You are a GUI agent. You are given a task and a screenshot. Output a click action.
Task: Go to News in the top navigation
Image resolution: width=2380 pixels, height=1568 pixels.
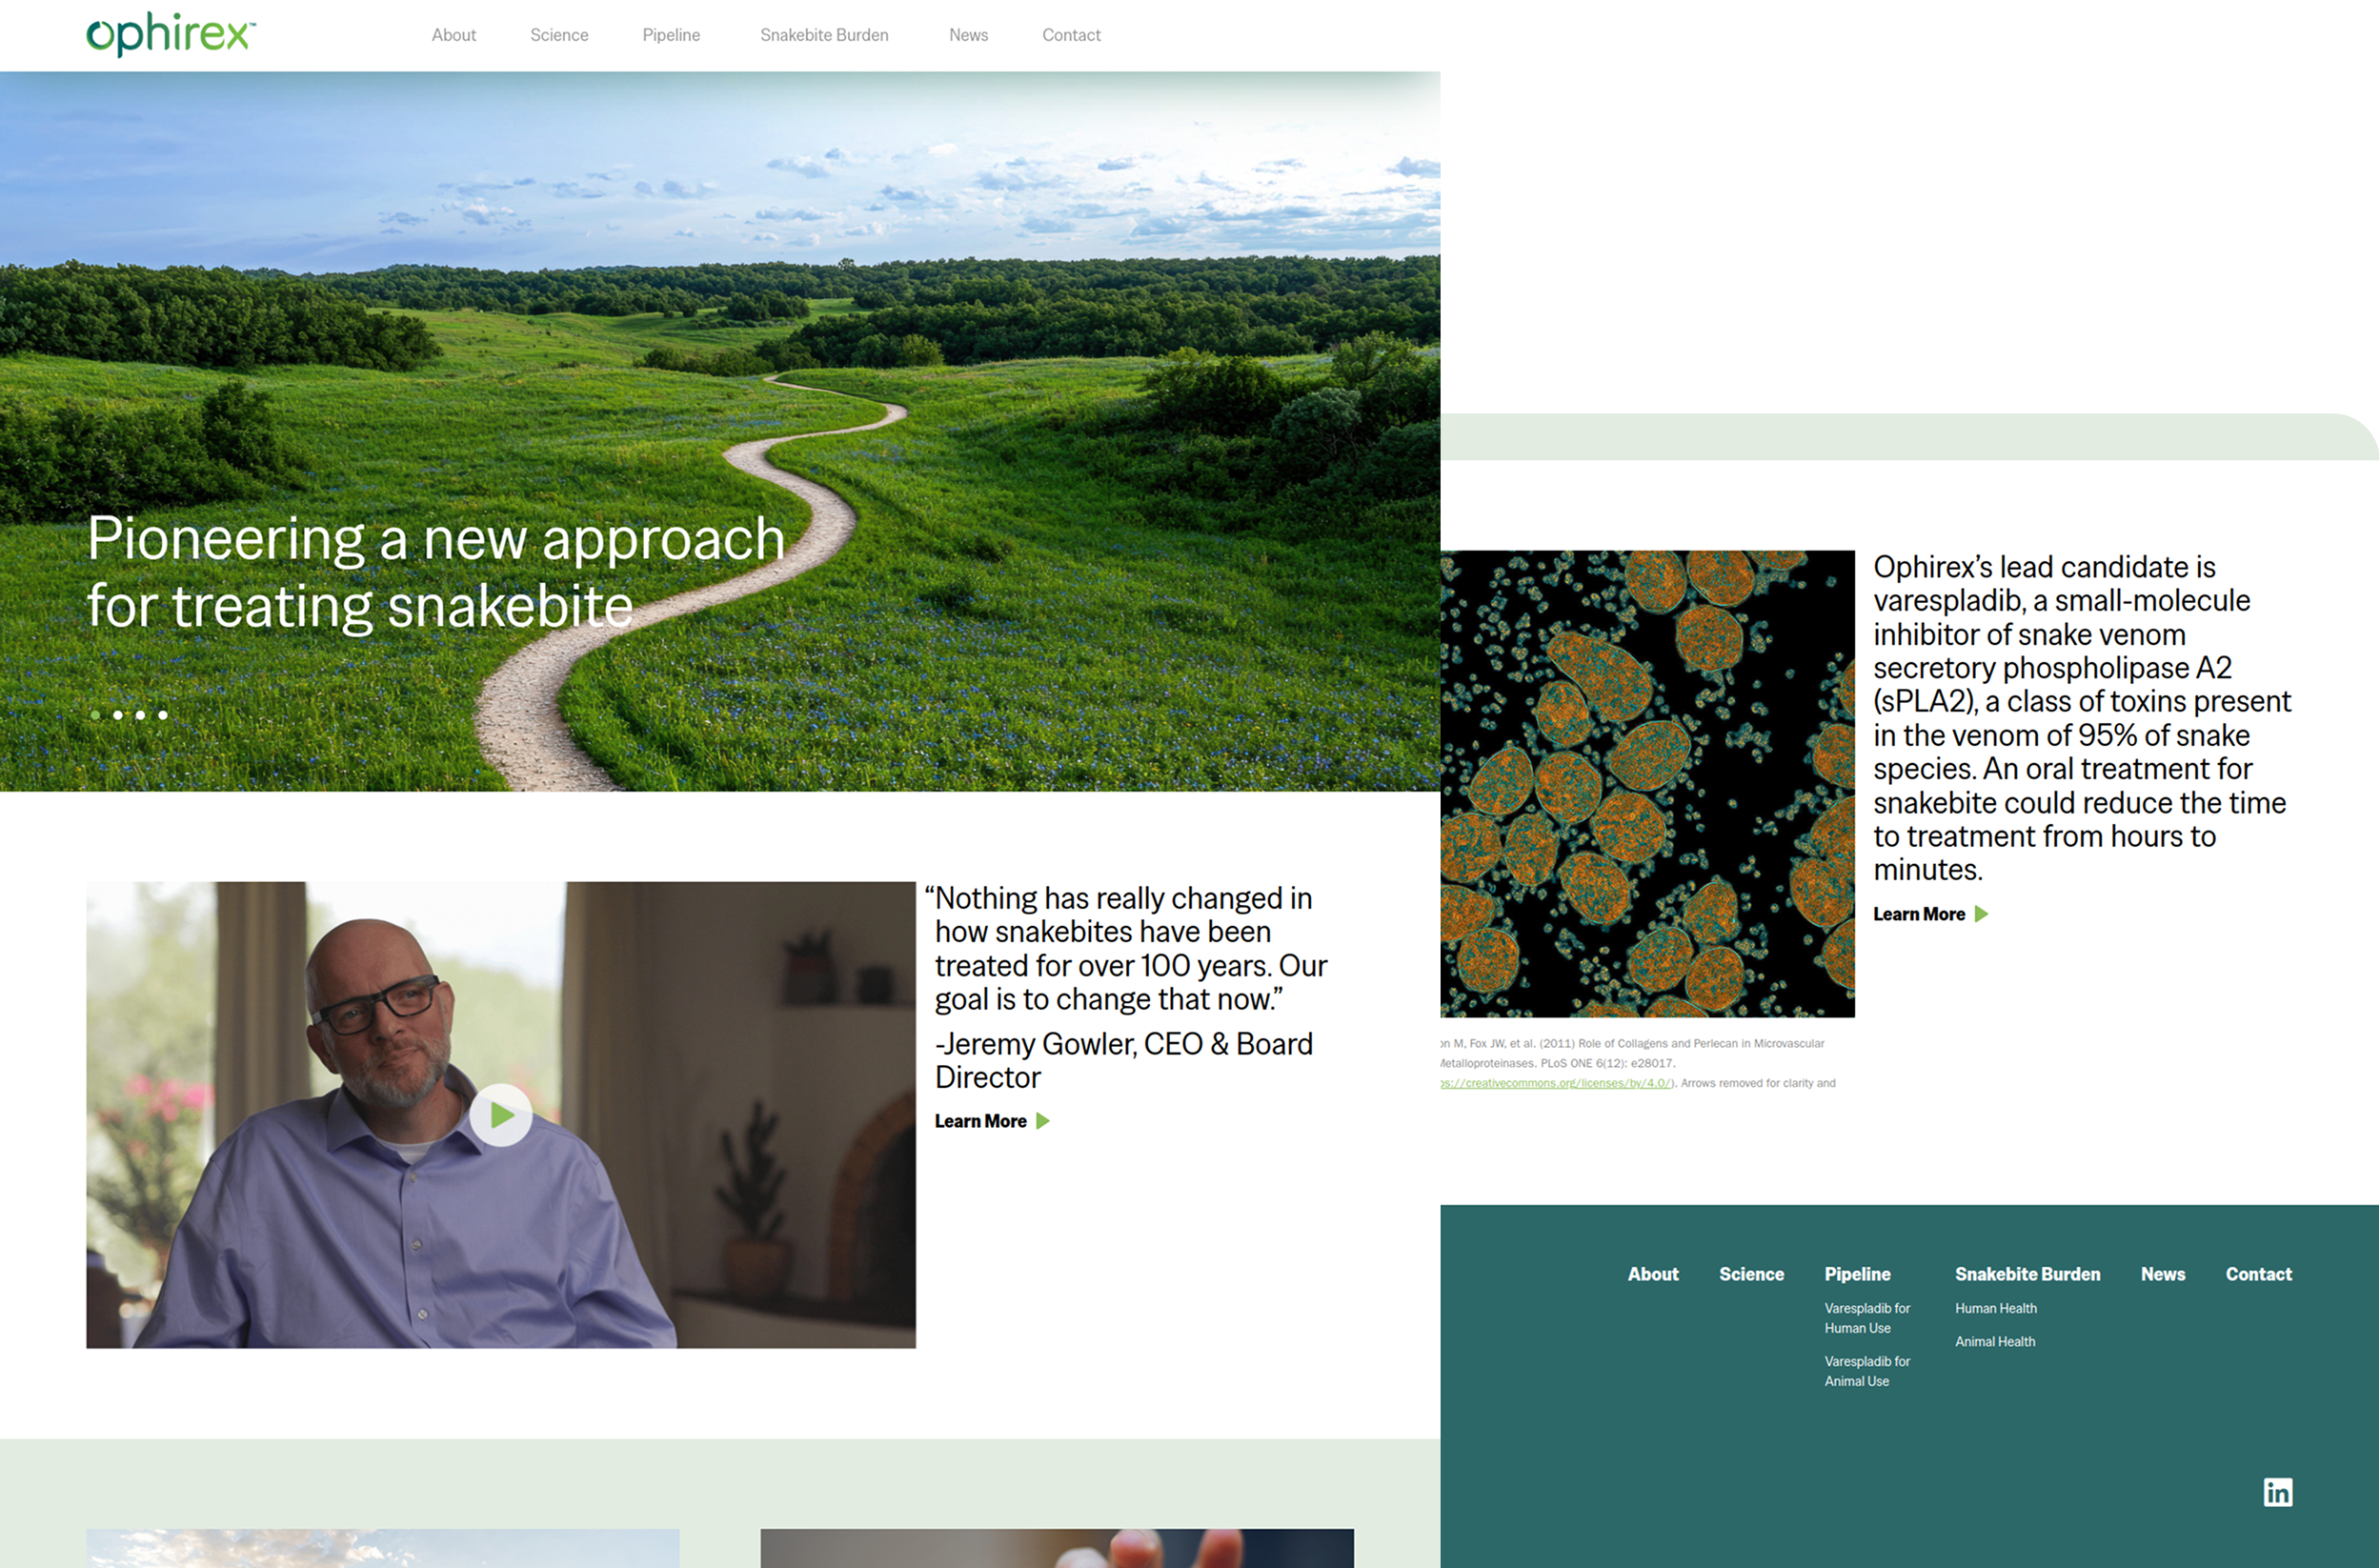click(x=968, y=35)
